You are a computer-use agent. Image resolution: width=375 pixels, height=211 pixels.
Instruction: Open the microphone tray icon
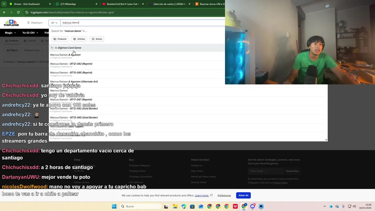pyautogui.click(x=343, y=206)
